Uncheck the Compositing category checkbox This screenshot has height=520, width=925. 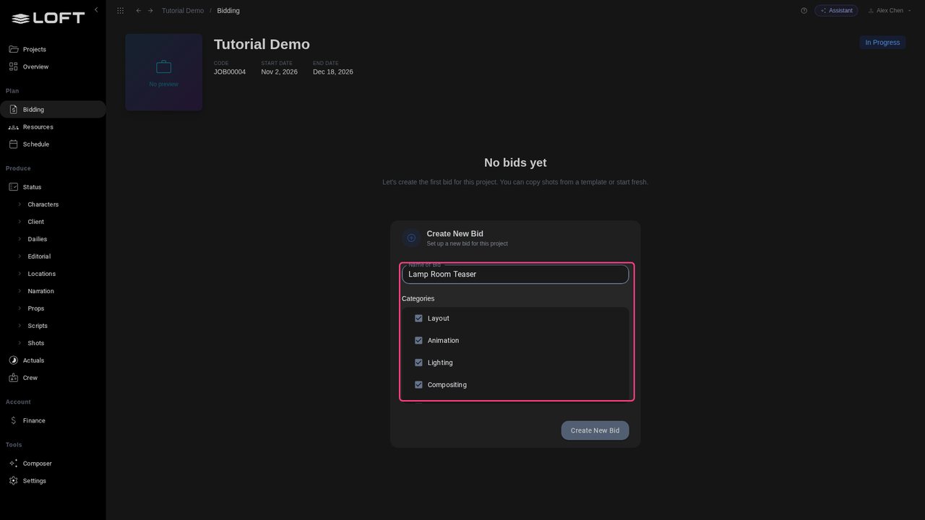click(418, 385)
